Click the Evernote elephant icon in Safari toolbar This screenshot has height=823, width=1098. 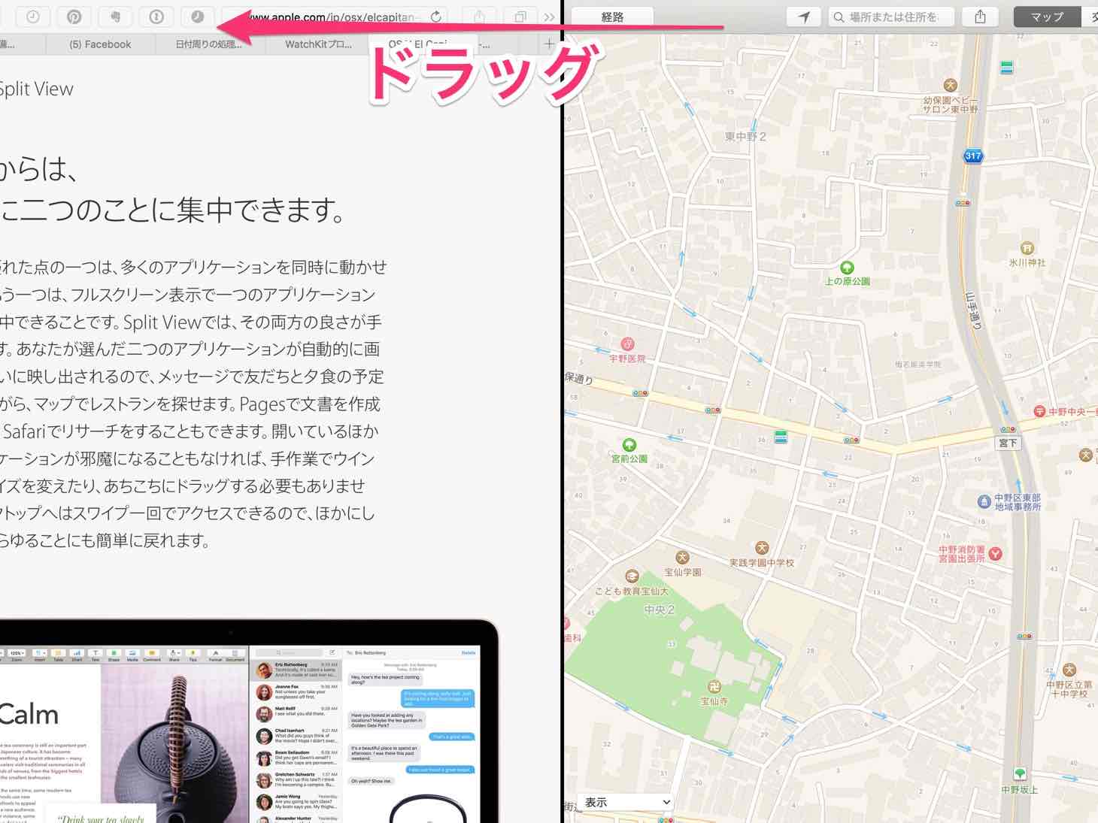click(115, 17)
